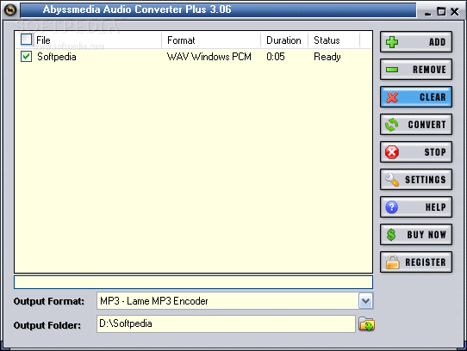The image size is (467, 351).
Task: Click the Output Folder path field
Action: click(x=226, y=324)
